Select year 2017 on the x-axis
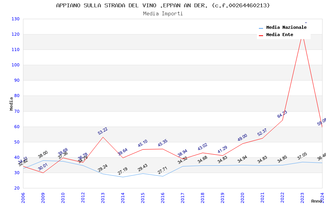Image resolution: width=326 pixels, height=211 pixels. click(x=183, y=198)
